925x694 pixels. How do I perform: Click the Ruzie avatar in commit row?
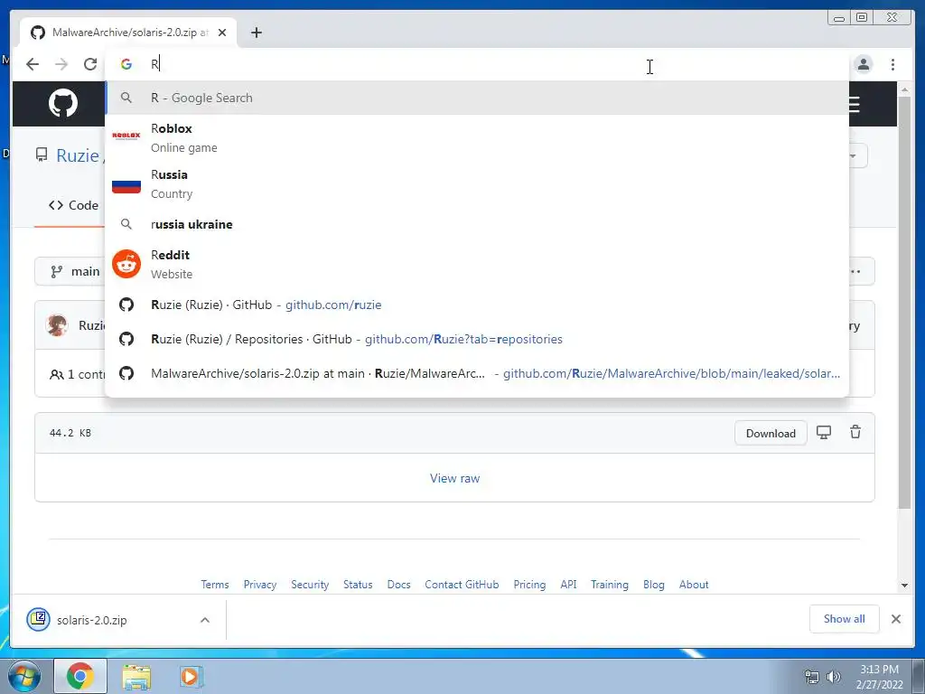pyautogui.click(x=57, y=325)
